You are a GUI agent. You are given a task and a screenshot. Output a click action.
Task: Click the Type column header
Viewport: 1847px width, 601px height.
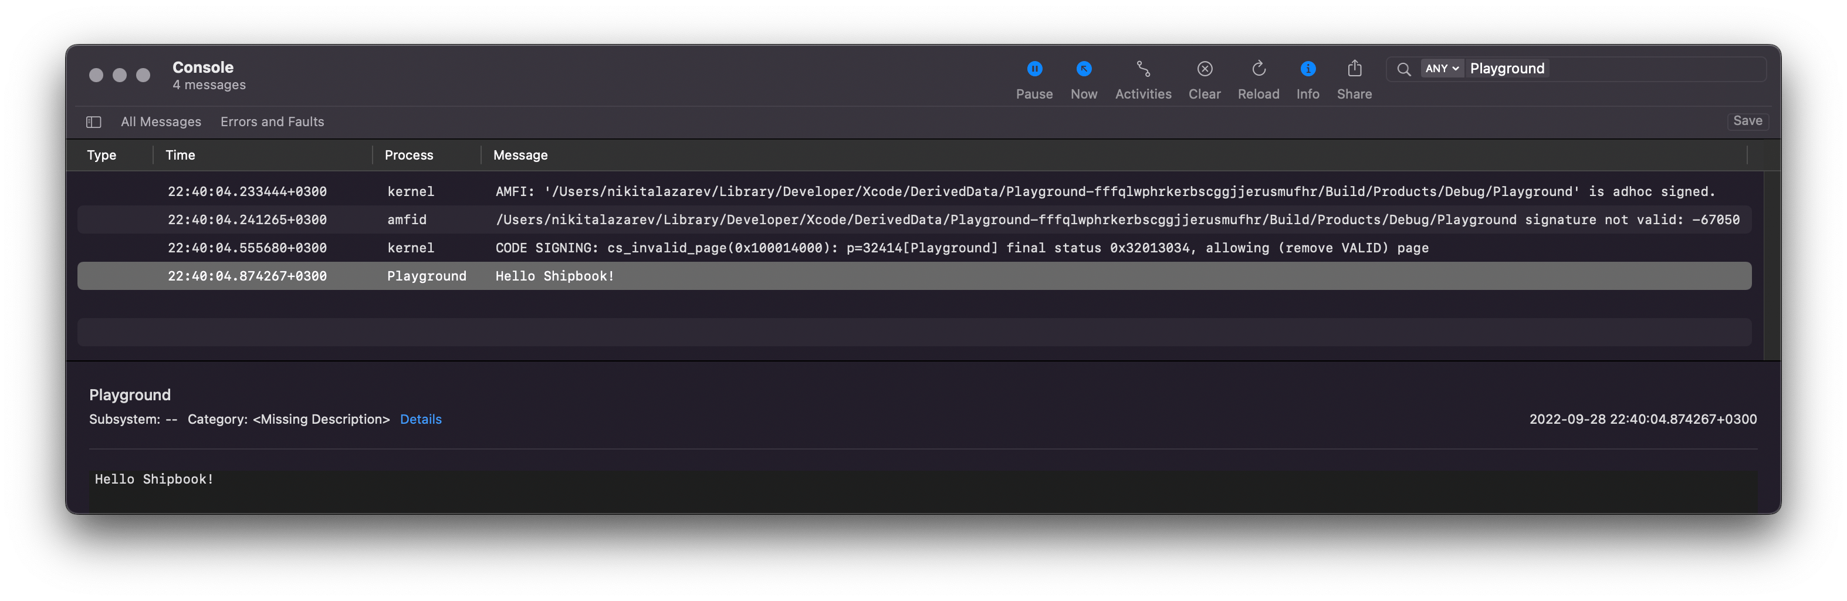(101, 155)
